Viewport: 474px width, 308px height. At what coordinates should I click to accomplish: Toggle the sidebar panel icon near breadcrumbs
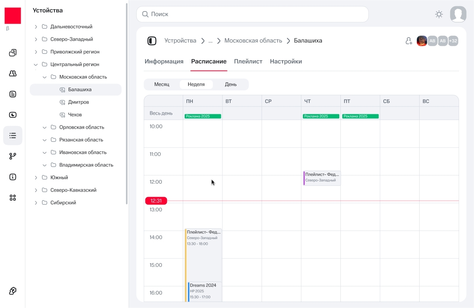coord(152,41)
